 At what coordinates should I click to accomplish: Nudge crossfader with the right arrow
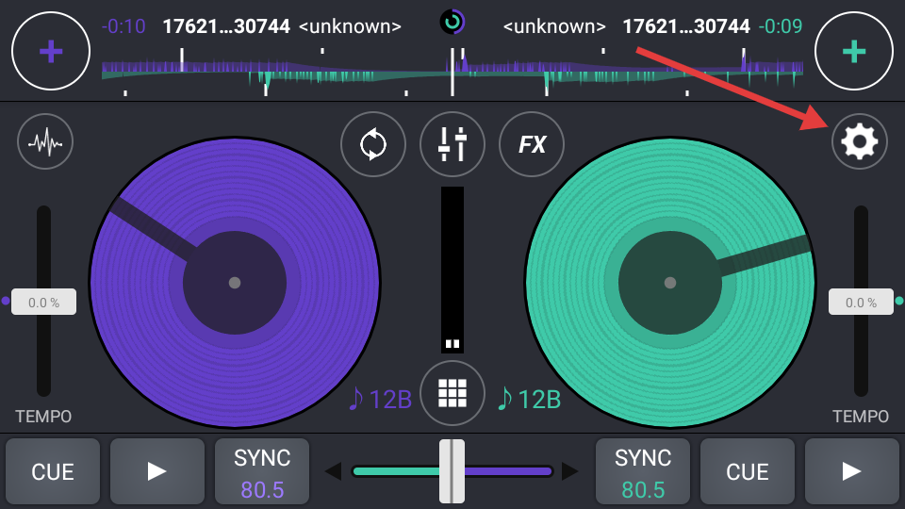(569, 471)
